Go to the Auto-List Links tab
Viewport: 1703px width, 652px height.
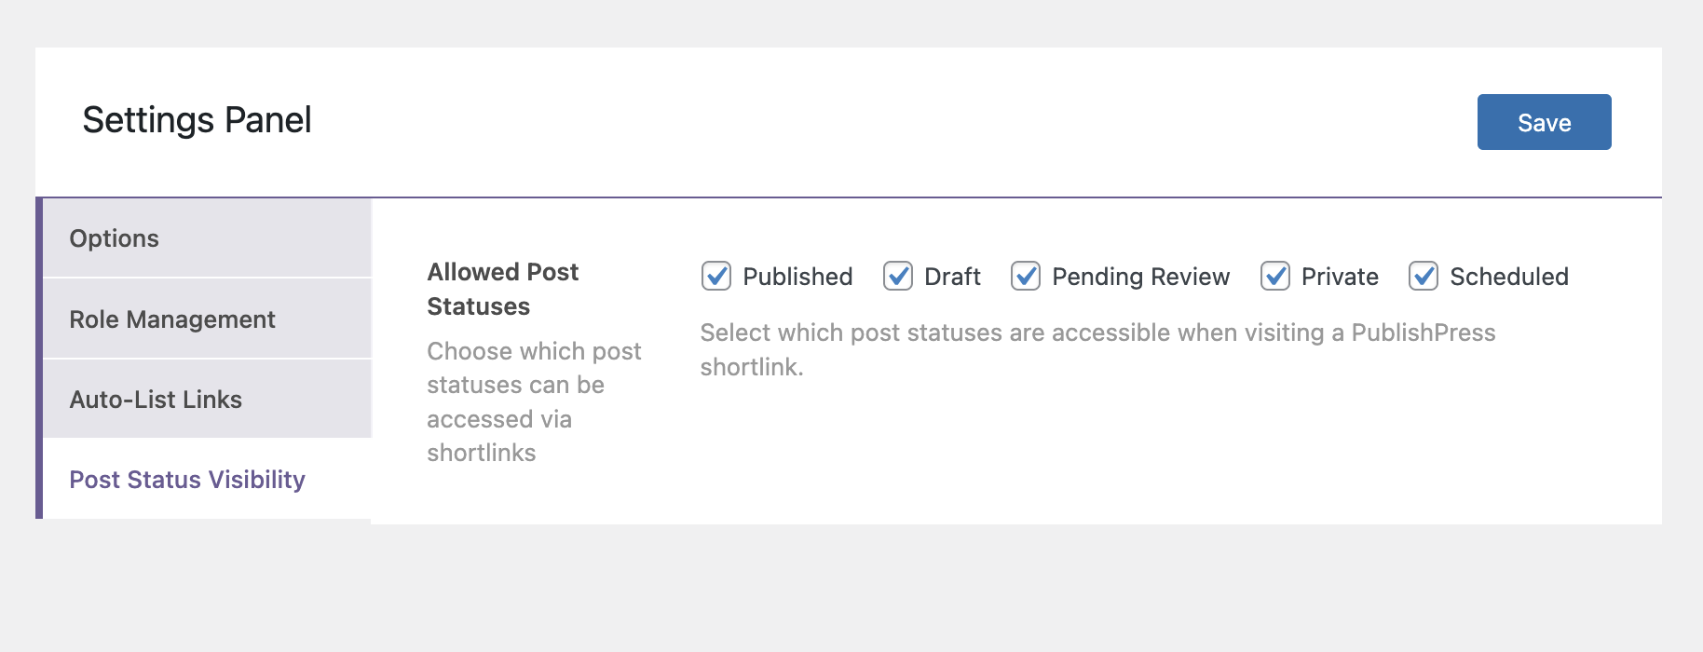pos(156,400)
